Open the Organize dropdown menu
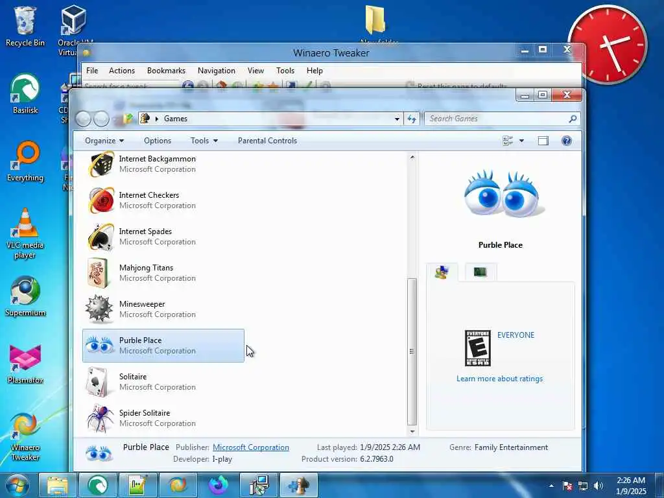 [x=104, y=141]
